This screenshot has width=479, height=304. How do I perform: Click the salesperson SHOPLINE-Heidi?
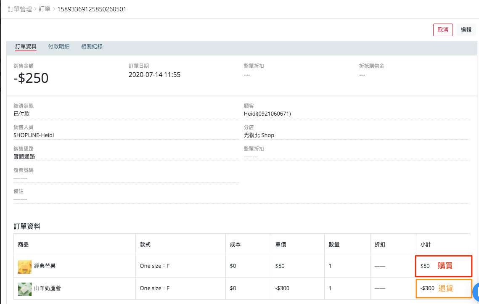pos(34,135)
